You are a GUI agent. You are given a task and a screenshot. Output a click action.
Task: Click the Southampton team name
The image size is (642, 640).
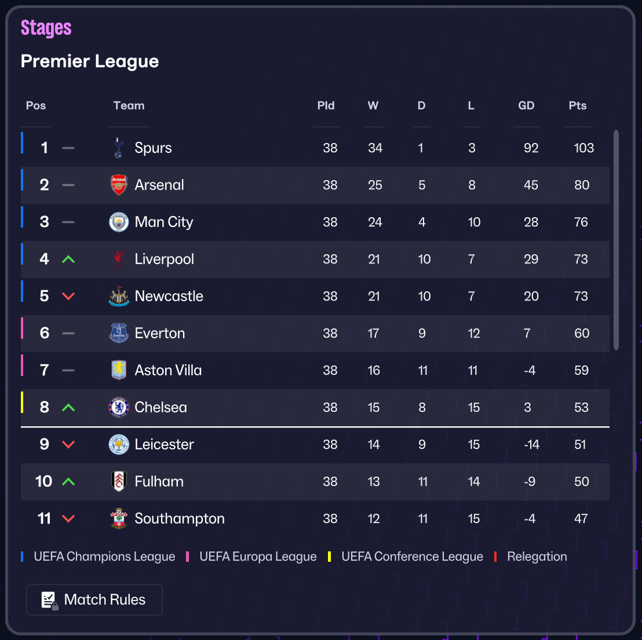[x=180, y=518]
